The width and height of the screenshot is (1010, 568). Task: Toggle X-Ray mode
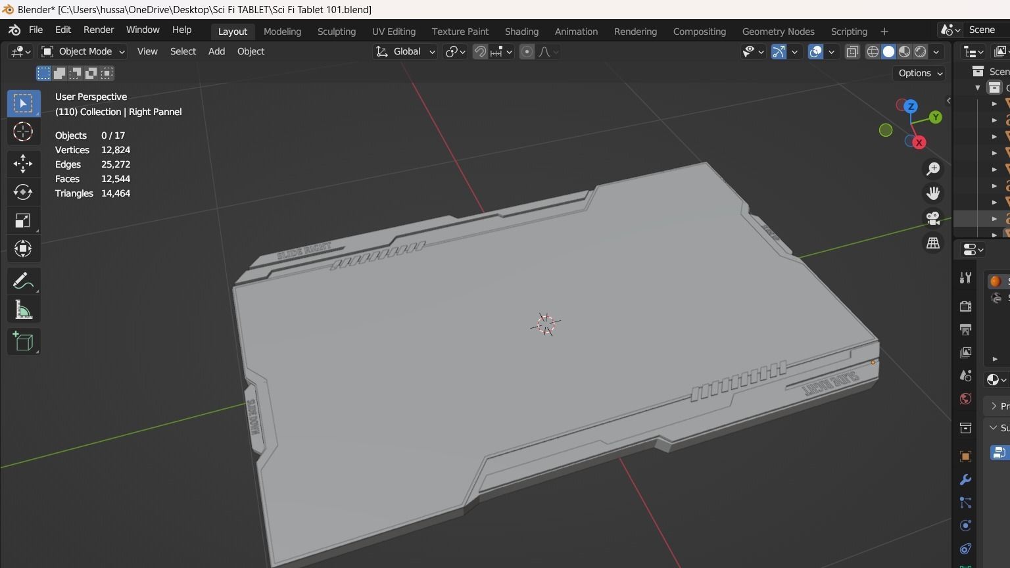pyautogui.click(x=852, y=52)
